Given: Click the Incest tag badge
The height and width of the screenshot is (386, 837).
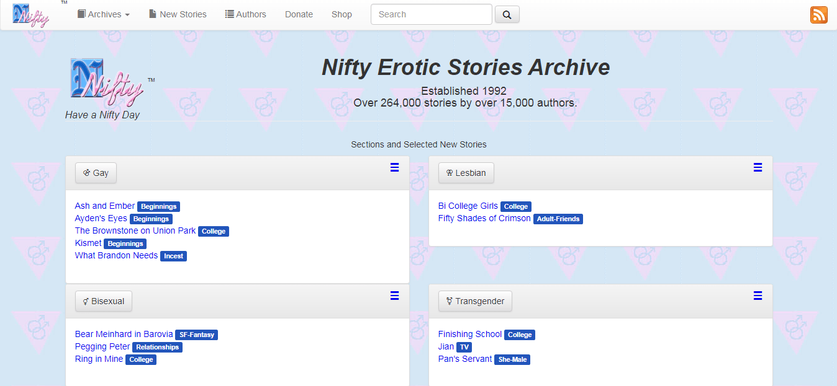Looking at the screenshot, I should pos(173,256).
